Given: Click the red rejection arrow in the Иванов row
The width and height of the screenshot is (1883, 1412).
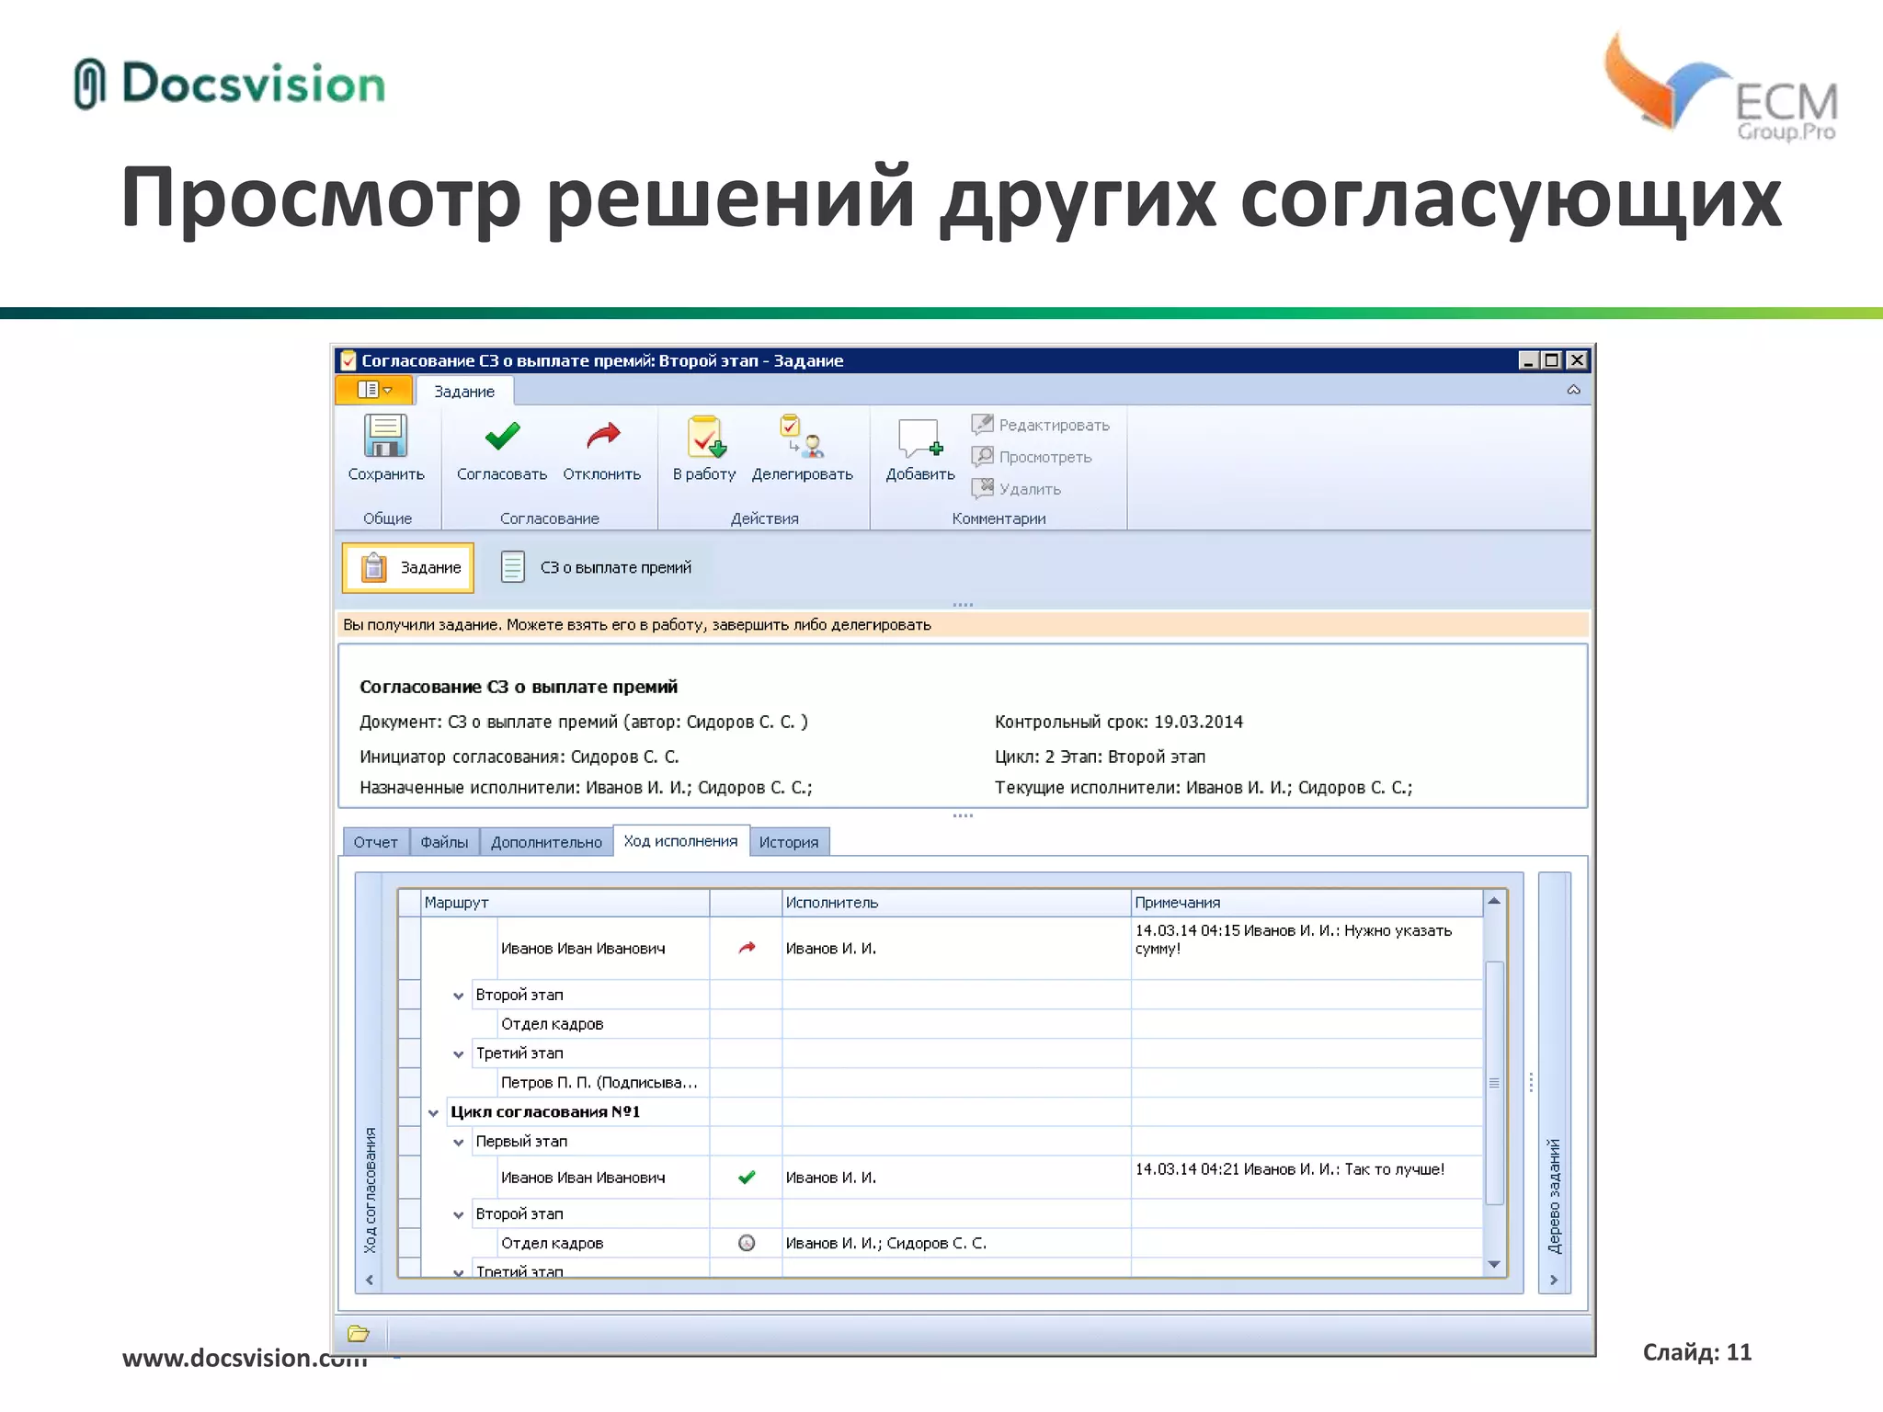Looking at the screenshot, I should pyautogui.click(x=747, y=948).
